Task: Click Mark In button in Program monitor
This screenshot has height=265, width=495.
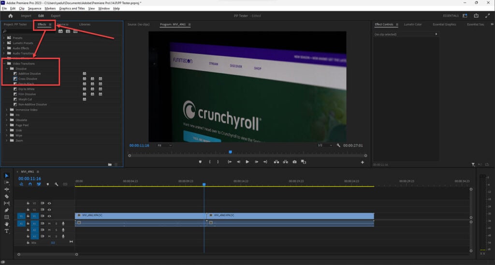Action: point(210,162)
